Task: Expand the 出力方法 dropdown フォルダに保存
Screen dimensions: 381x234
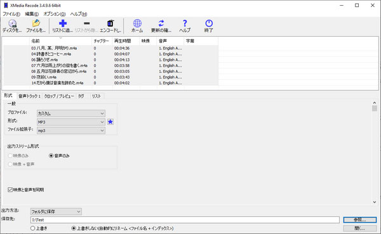Action: coord(56,212)
